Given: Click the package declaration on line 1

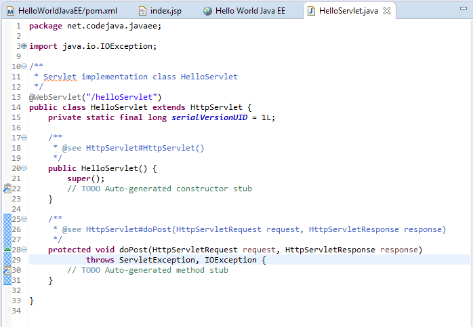Looking at the screenshot, I should (x=96, y=26).
